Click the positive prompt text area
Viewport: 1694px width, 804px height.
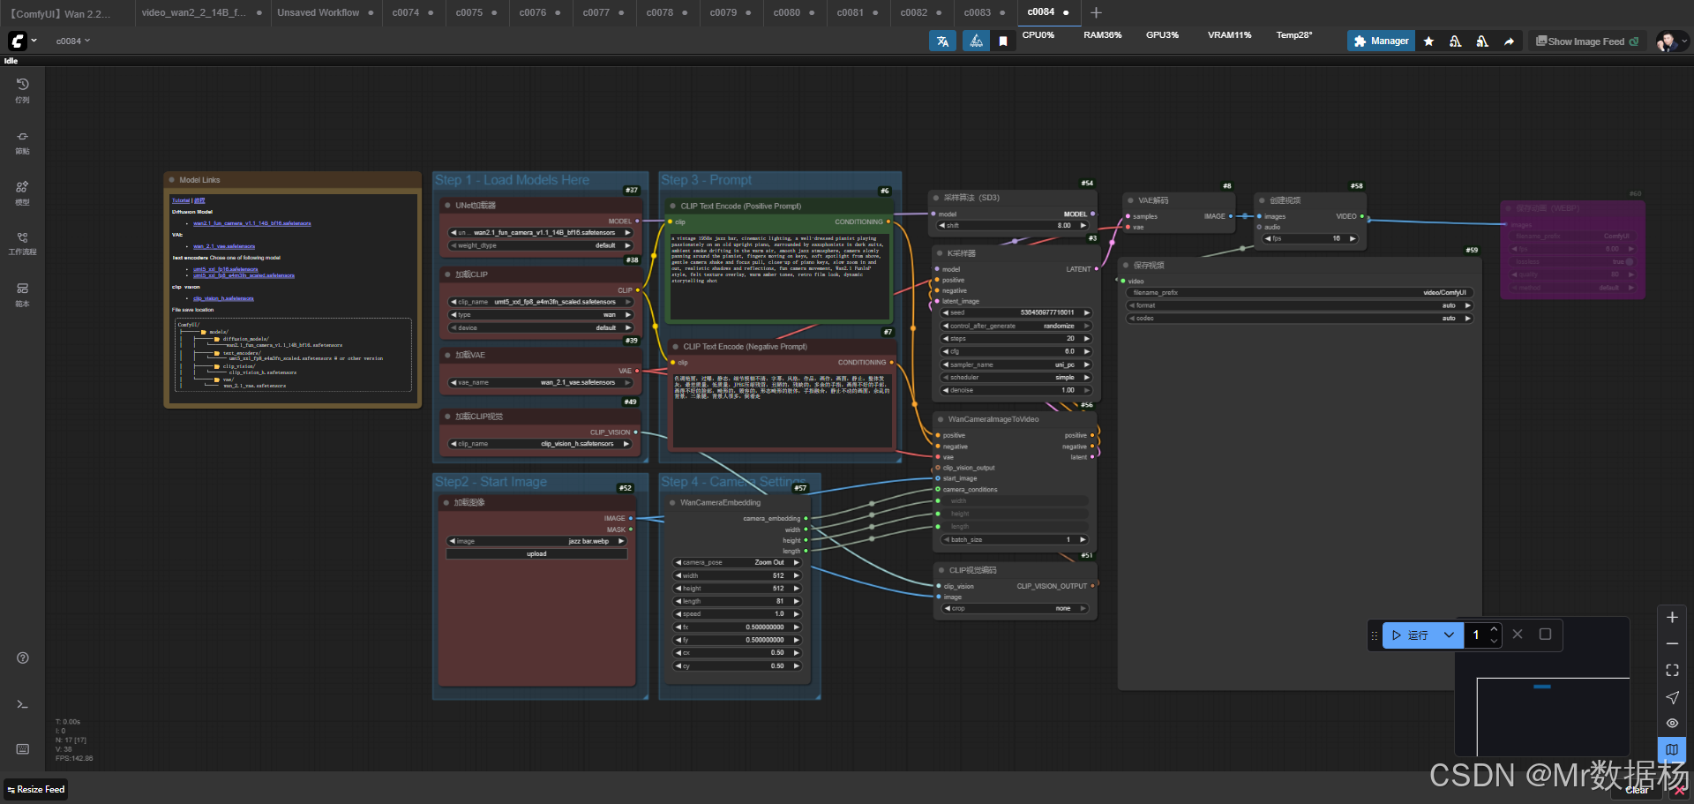click(778, 276)
